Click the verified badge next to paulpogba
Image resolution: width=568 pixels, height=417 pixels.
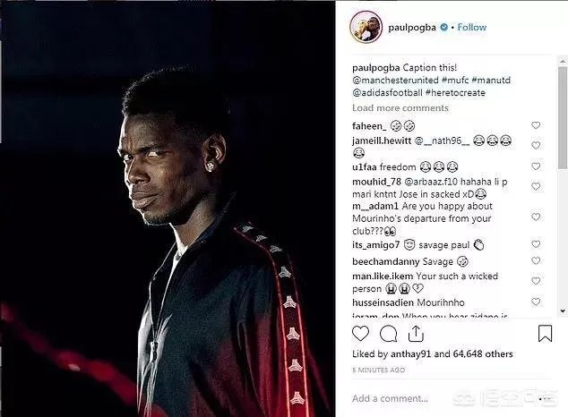point(443,27)
